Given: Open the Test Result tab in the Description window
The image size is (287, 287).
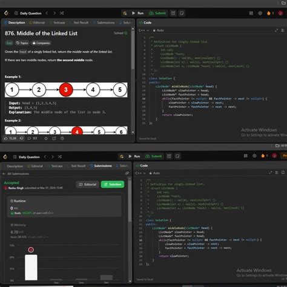Looking at the screenshot, I should tap(79, 22).
